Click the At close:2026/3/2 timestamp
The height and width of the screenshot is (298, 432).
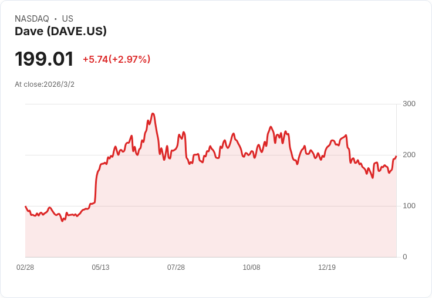pyautogui.click(x=45, y=84)
